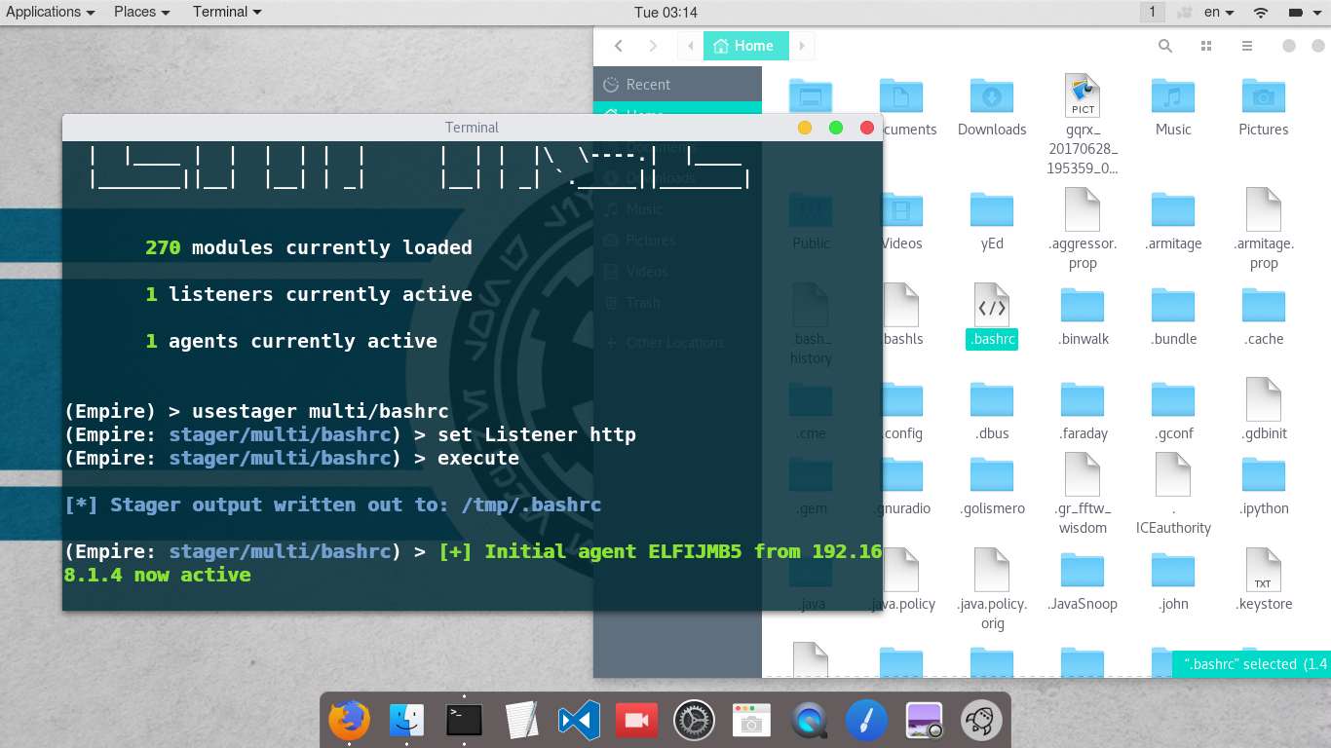Go forward in the Files window
This screenshot has height=748, width=1331.
pyautogui.click(x=653, y=46)
